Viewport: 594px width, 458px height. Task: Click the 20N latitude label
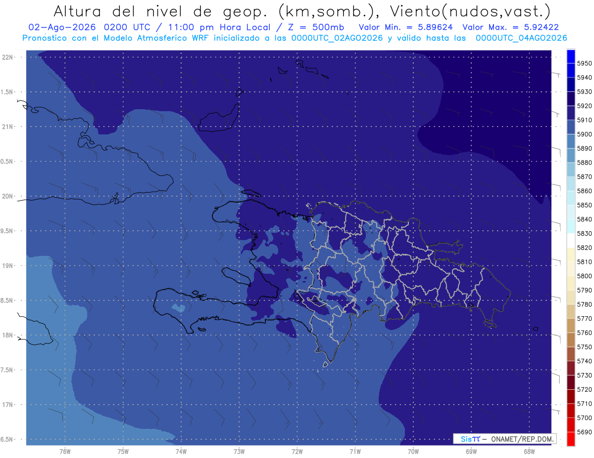point(8,196)
